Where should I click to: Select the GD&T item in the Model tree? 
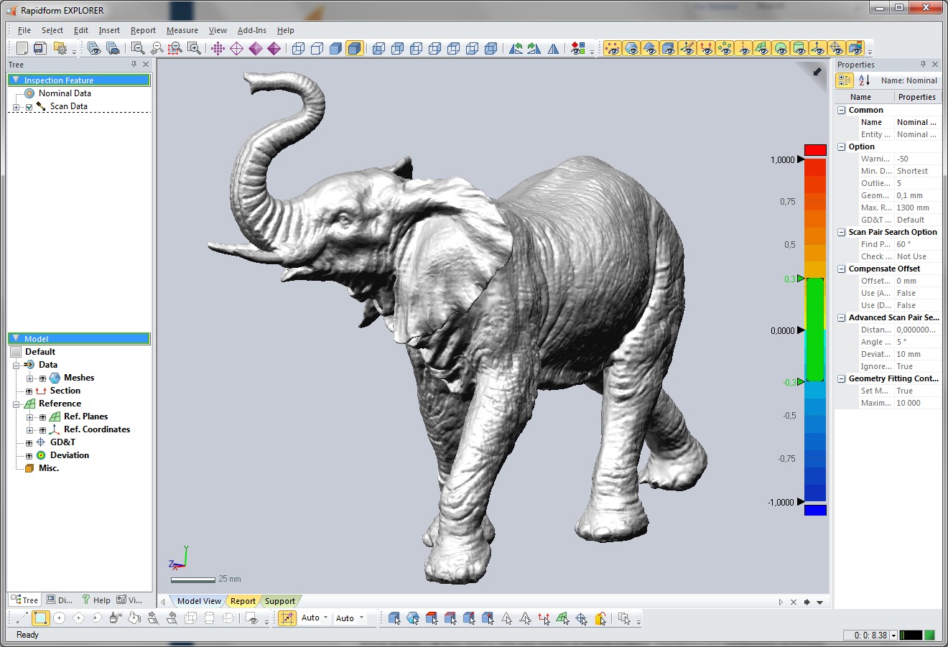pyautogui.click(x=62, y=442)
